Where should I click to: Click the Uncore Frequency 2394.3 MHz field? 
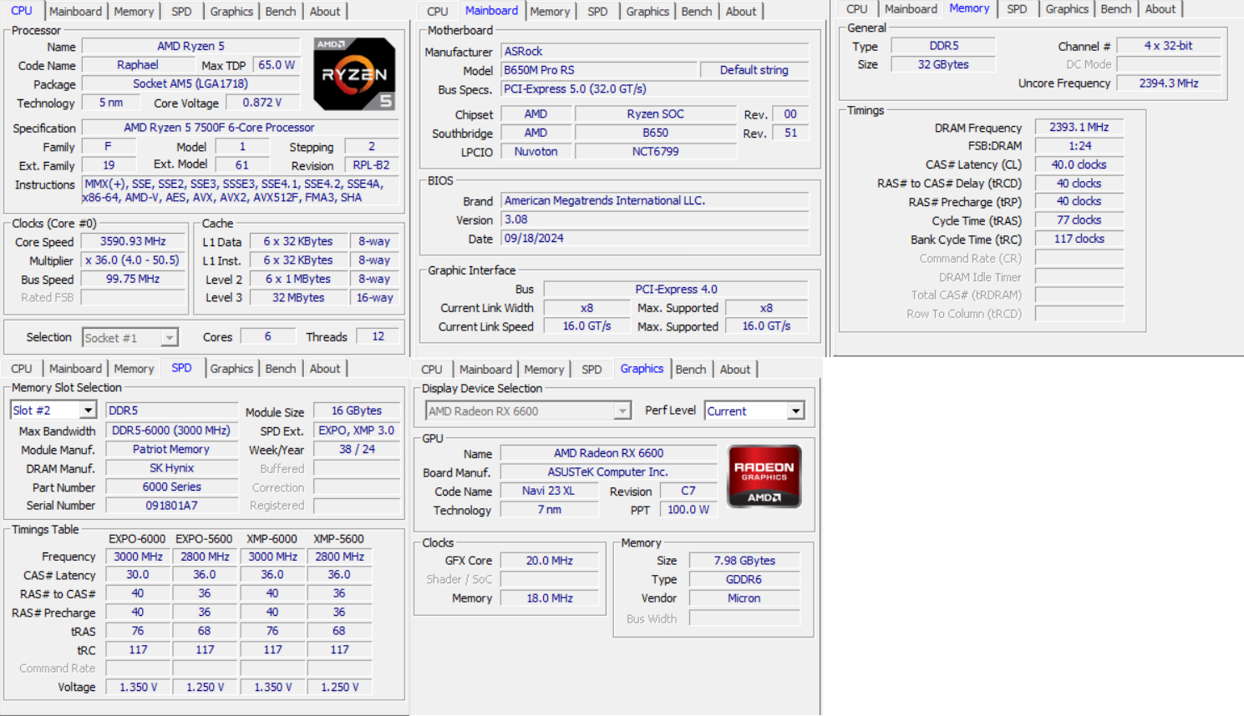coord(1168,83)
